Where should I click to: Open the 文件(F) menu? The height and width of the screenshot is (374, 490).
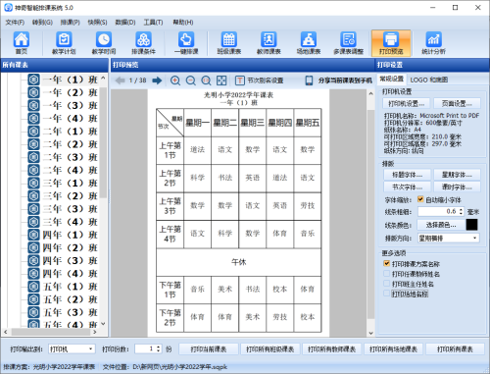(x=15, y=23)
